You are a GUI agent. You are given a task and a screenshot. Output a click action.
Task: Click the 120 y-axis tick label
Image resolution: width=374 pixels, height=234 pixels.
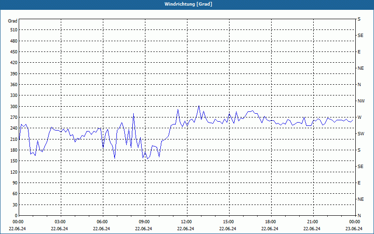[x=14, y=172]
